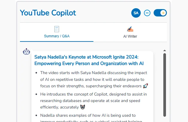
Task: Click the bullet dot before 'Nadella shares'
Action: (36, 115)
